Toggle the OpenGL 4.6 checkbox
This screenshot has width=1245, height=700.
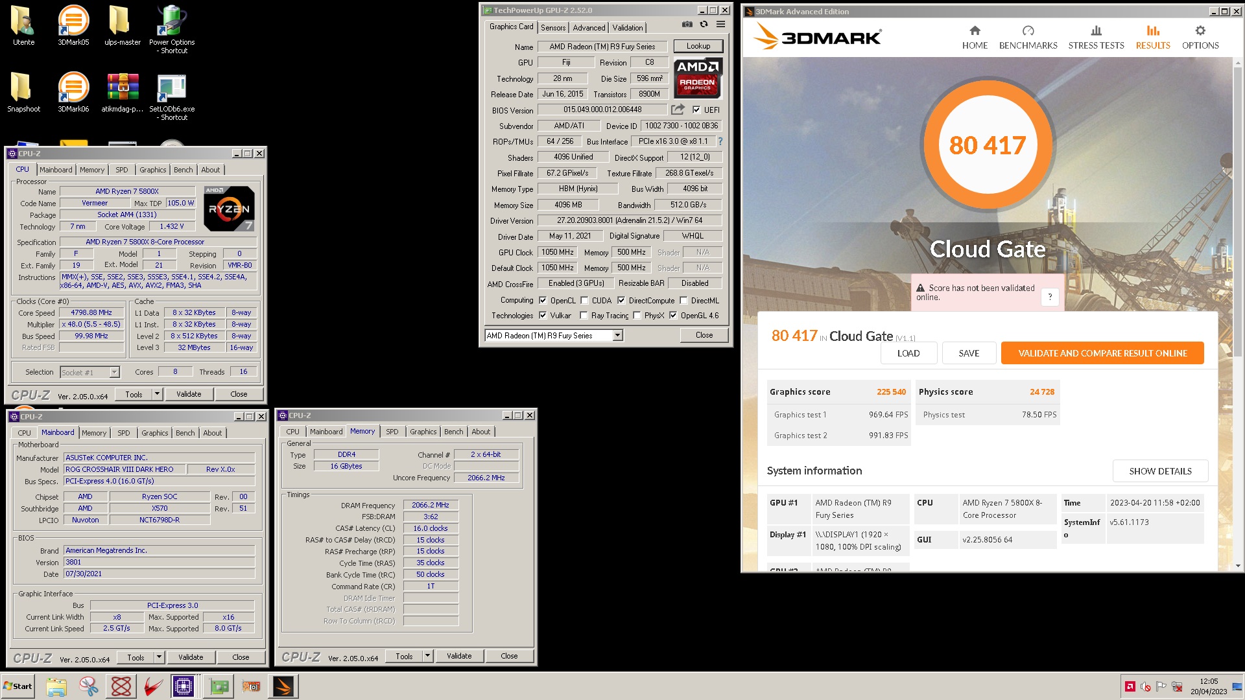(x=673, y=315)
